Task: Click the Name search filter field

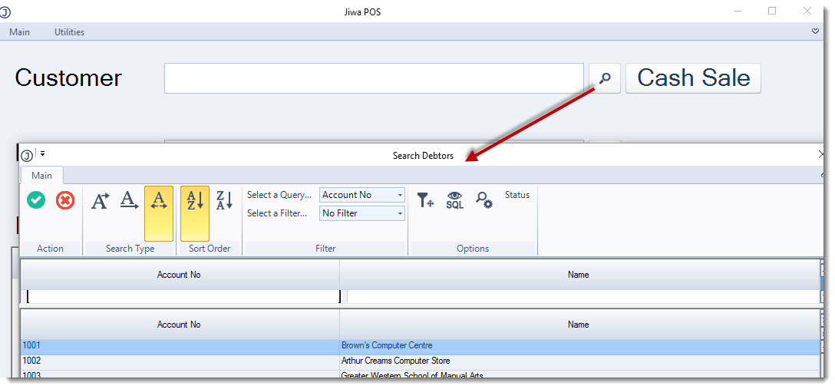Action: 583,296
